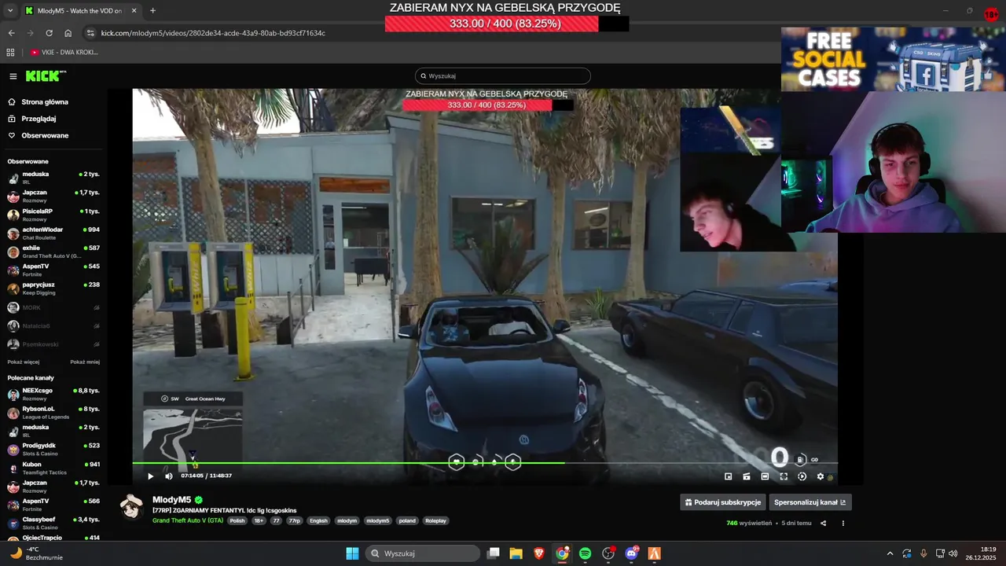The height and width of the screenshot is (566, 1006).
Task: Open the three-dot more options menu
Action: click(843, 523)
